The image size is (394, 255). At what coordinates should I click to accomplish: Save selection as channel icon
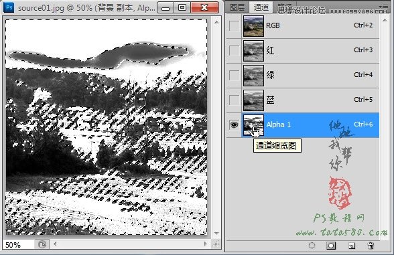click(331, 246)
